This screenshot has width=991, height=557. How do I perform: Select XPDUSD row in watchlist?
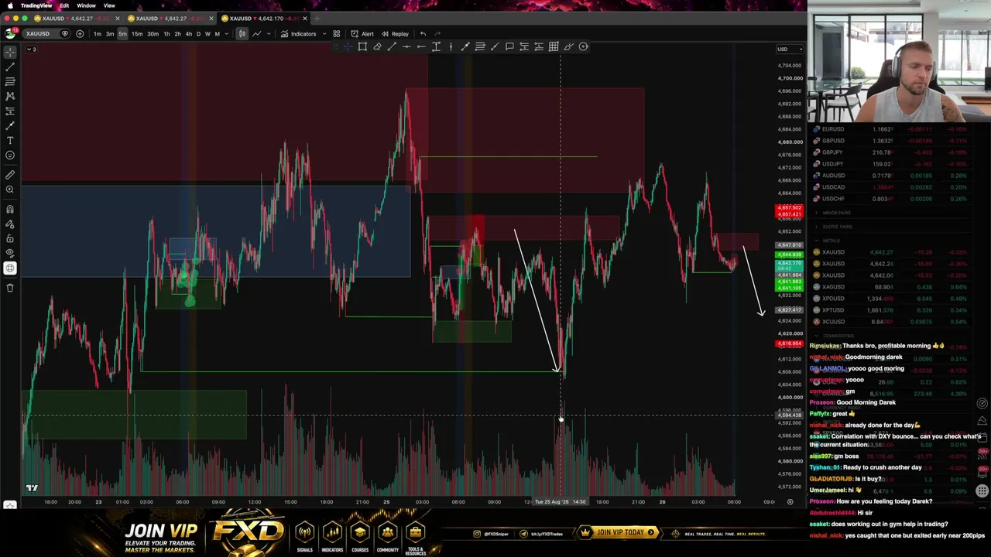pyautogui.click(x=893, y=299)
